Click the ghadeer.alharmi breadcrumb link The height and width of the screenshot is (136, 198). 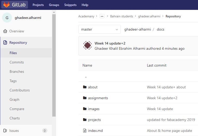[x=149, y=16]
